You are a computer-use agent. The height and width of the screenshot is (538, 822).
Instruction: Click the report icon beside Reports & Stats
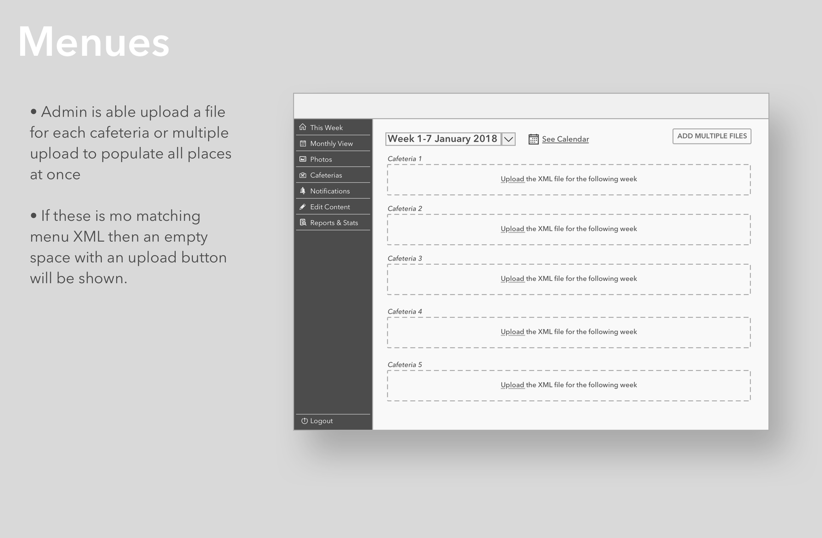(x=302, y=222)
